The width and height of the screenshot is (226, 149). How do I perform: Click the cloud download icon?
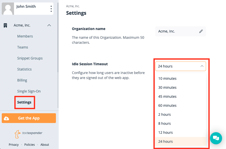click(x=6, y=118)
